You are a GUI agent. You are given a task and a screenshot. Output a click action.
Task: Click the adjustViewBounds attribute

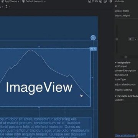(125, 85)
